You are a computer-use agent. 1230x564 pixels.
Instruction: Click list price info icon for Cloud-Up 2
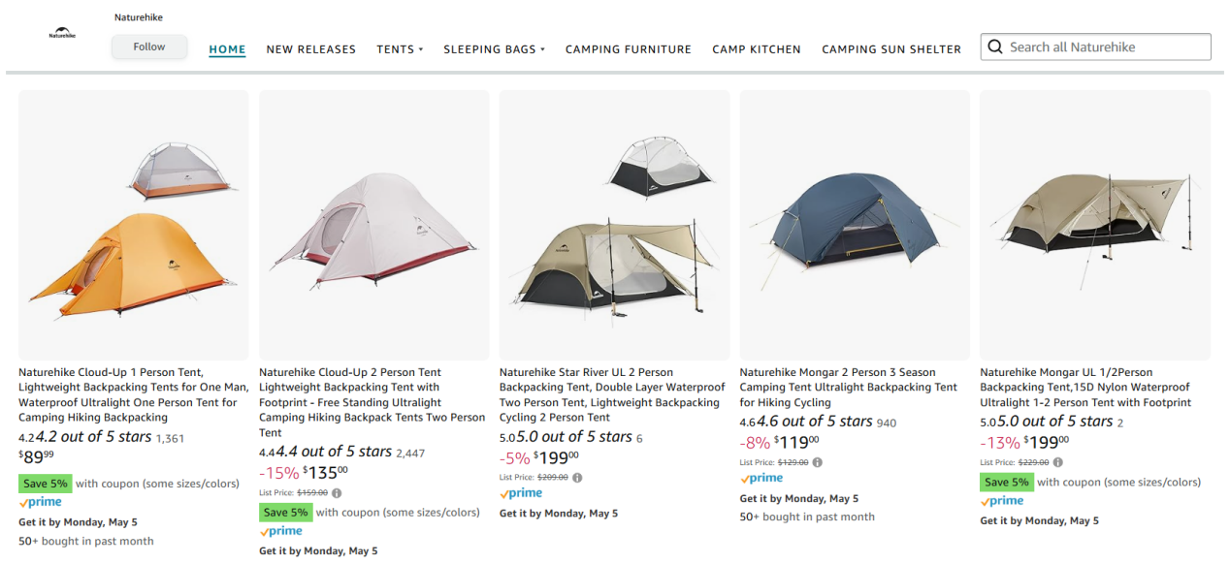point(337,493)
